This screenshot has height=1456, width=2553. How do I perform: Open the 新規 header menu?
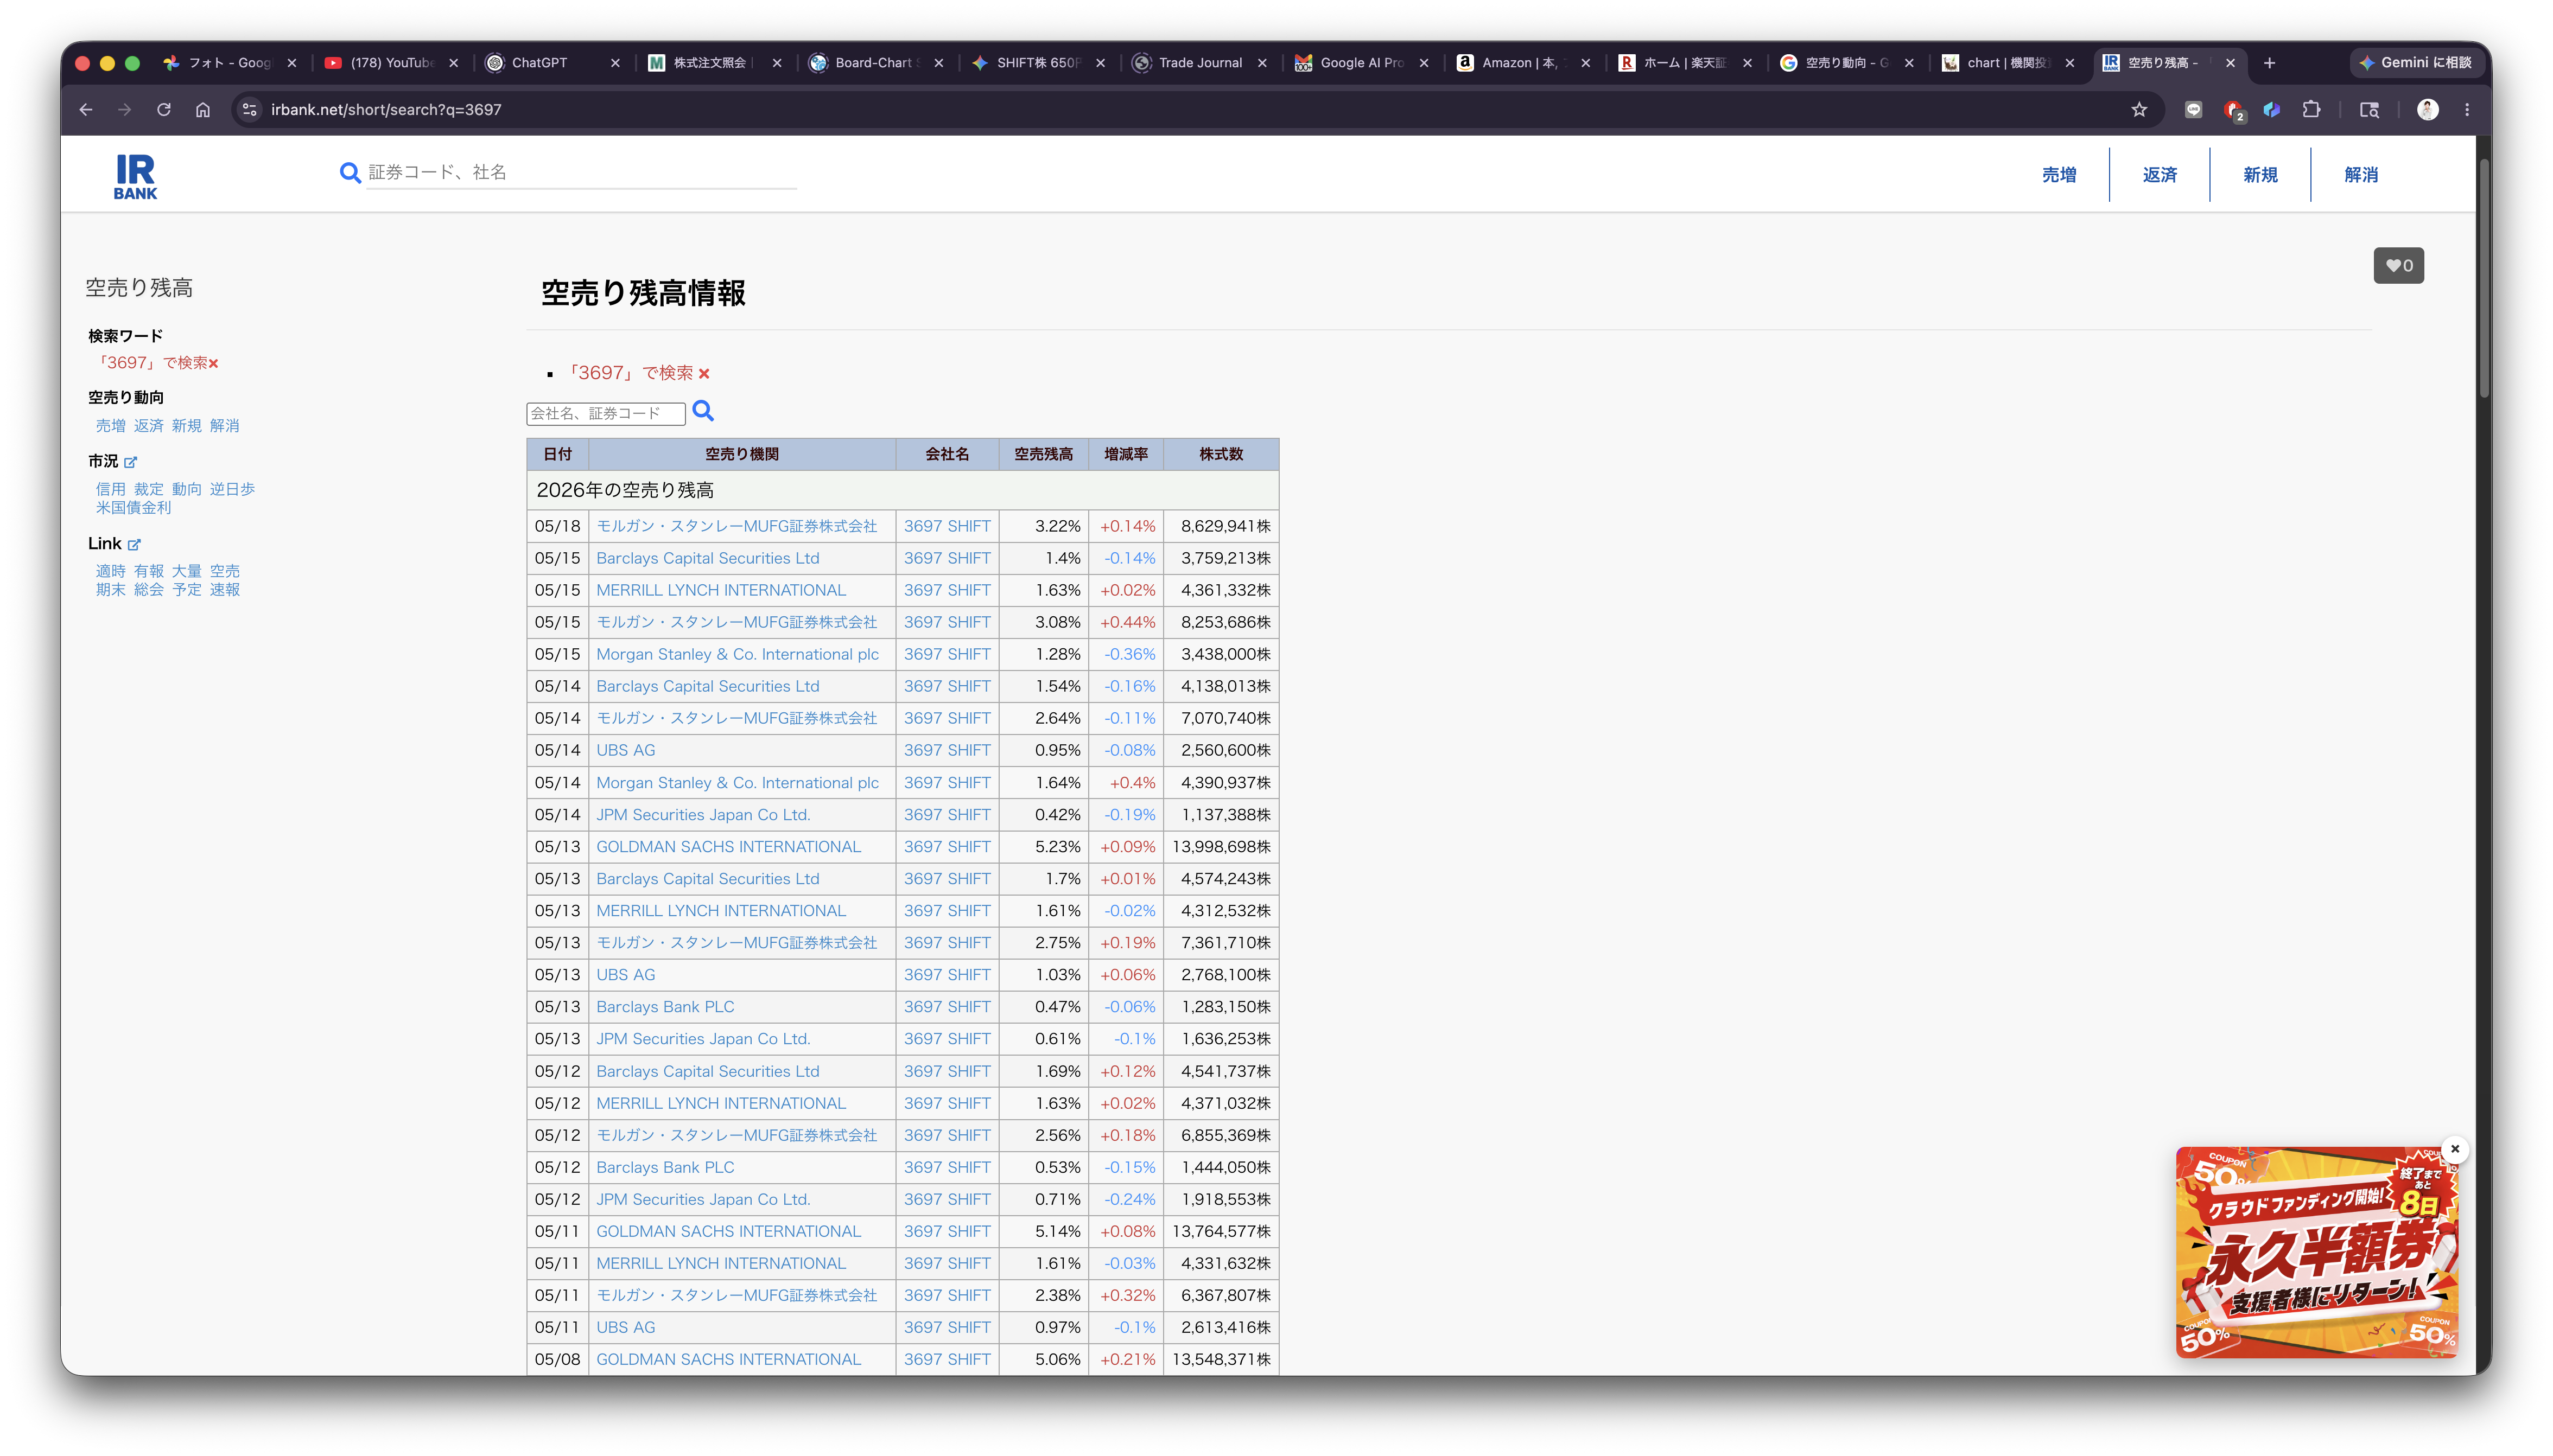(2260, 175)
